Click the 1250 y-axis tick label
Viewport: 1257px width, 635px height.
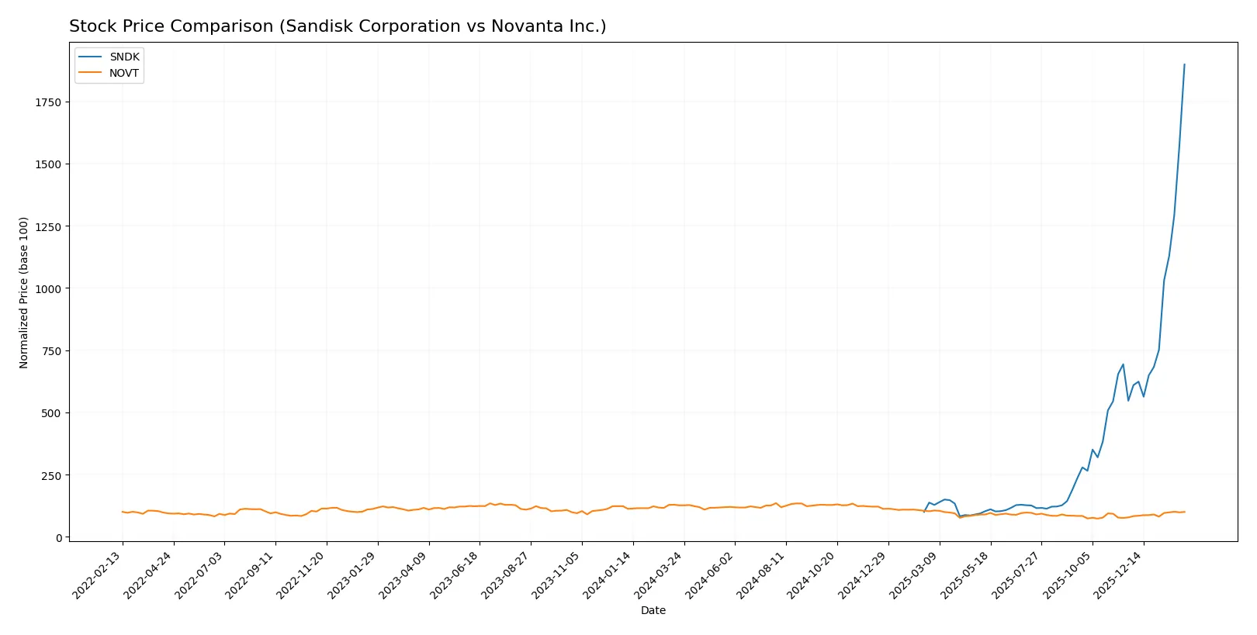coord(48,226)
